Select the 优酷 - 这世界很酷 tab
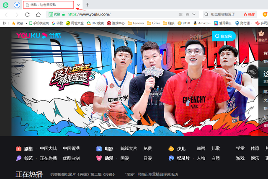The height and width of the screenshot is (179, 268). (x=49, y=5)
